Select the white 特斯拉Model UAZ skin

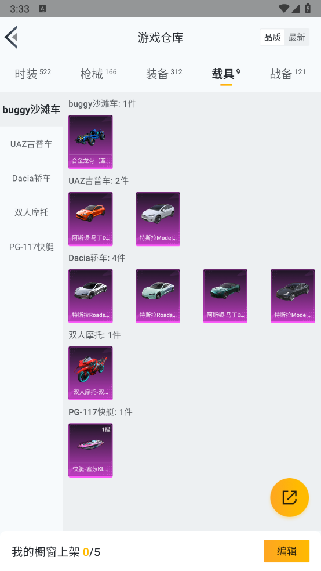click(158, 219)
